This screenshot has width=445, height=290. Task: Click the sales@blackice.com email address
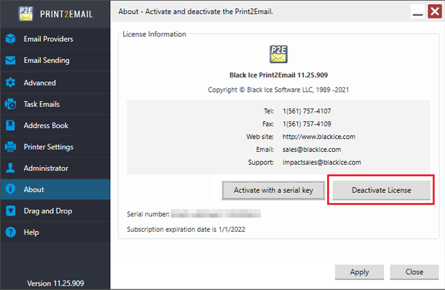[311, 149]
